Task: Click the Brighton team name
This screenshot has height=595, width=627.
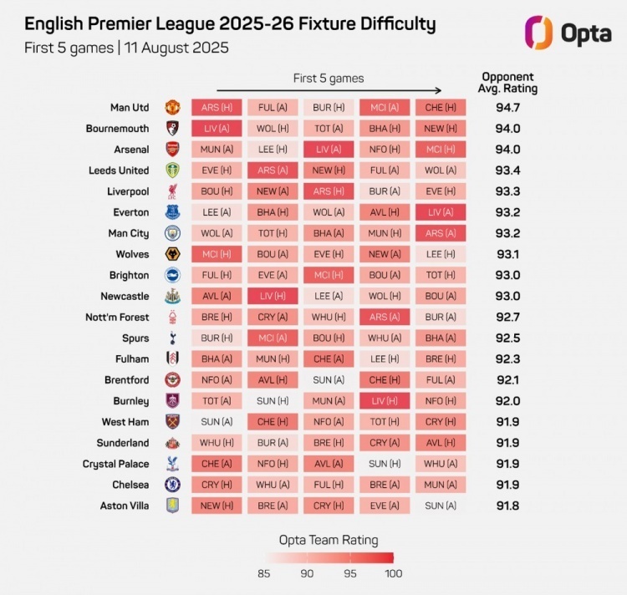Action: click(x=129, y=275)
